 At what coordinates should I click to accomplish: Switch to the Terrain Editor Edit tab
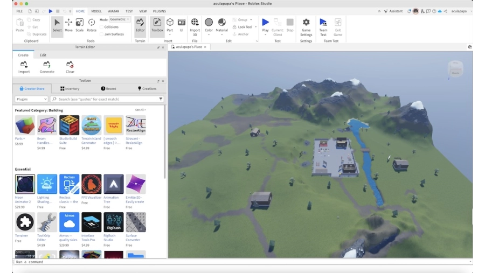[43, 55]
